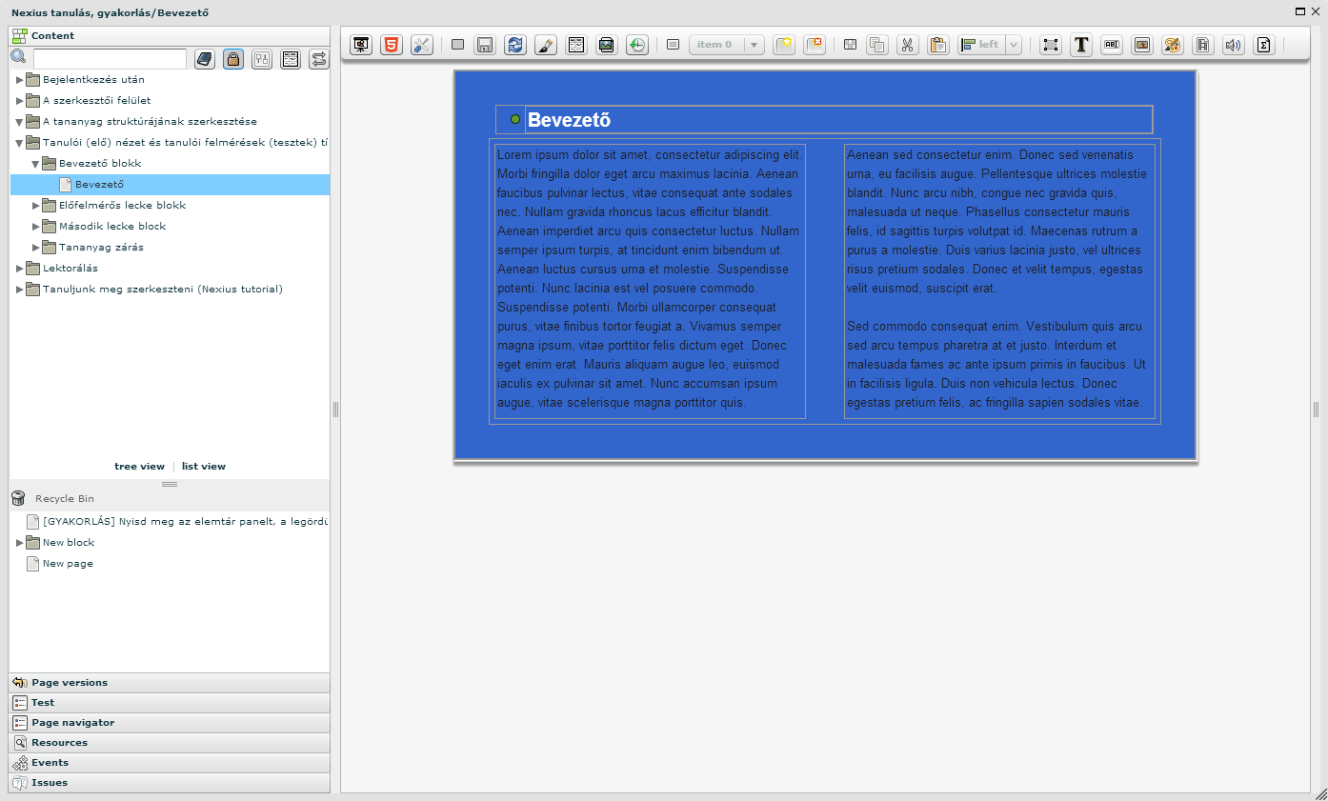Select the paintbrush tool in toolbar
Screen dimensions: 1328x801
tap(545, 45)
